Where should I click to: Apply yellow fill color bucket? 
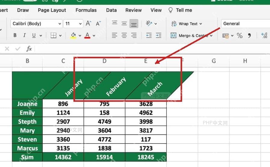coord(73,35)
